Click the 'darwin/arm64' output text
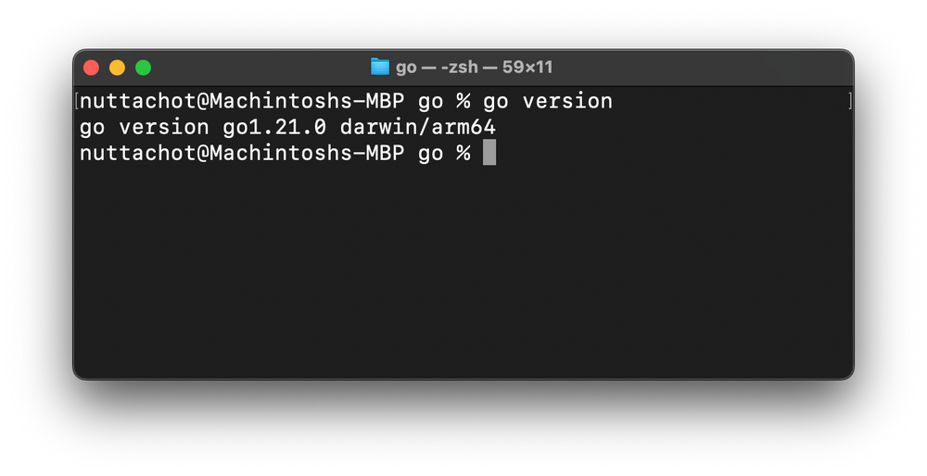The width and height of the screenshot is (927, 476). [417, 127]
